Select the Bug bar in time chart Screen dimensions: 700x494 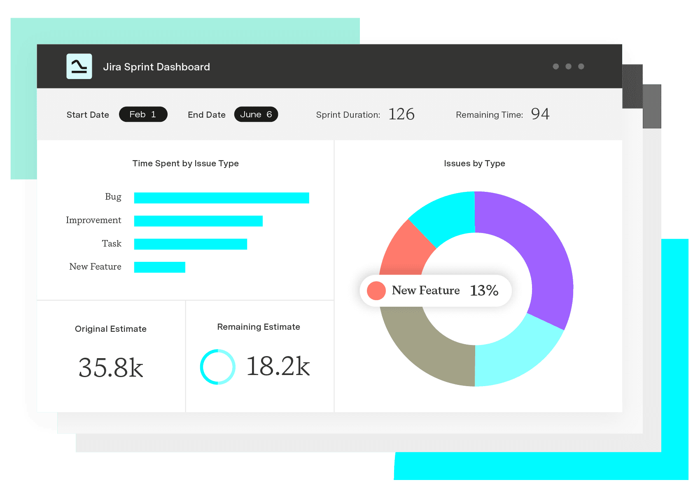click(x=222, y=198)
